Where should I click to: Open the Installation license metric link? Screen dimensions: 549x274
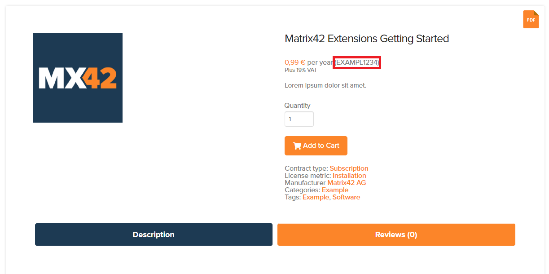pyautogui.click(x=349, y=175)
